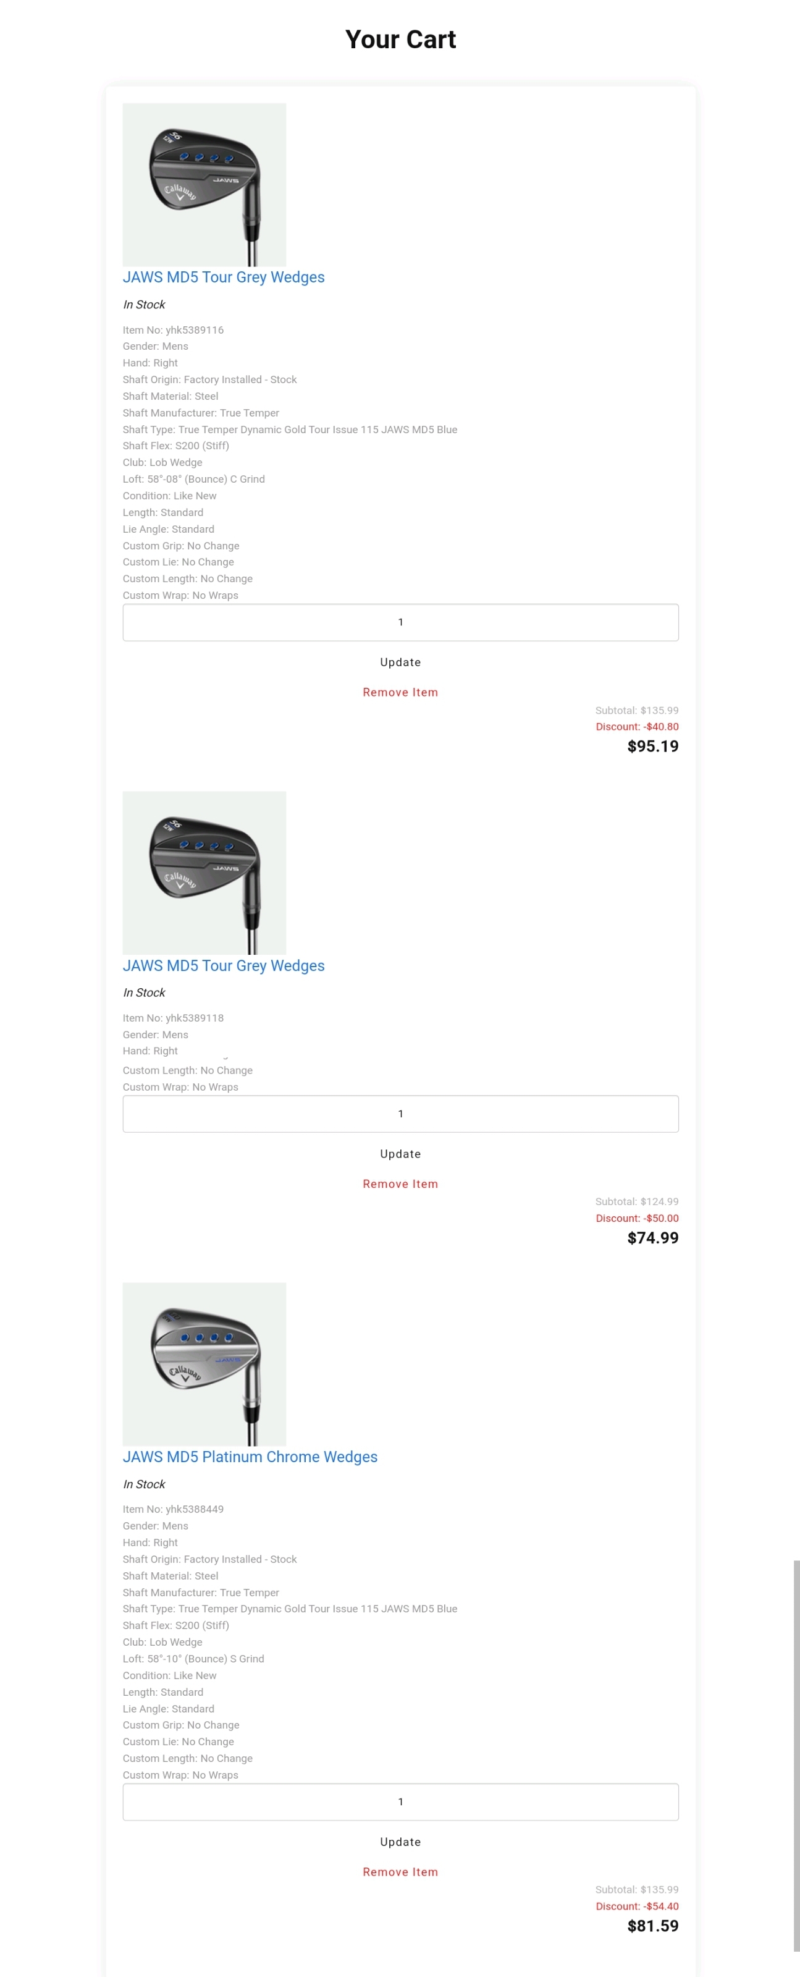Focus the quantity field for the Platinum Chrome wedge
Image resolution: width=800 pixels, height=1977 pixels.
point(400,1801)
